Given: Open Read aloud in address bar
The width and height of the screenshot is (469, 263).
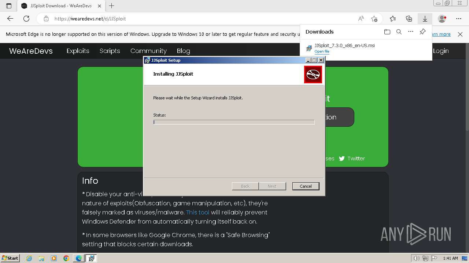Looking at the screenshot, I should click(x=361, y=19).
